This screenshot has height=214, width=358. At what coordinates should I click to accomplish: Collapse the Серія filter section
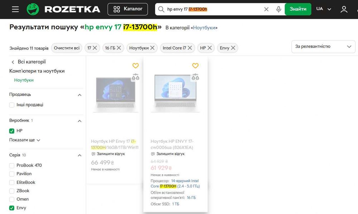coord(79,155)
